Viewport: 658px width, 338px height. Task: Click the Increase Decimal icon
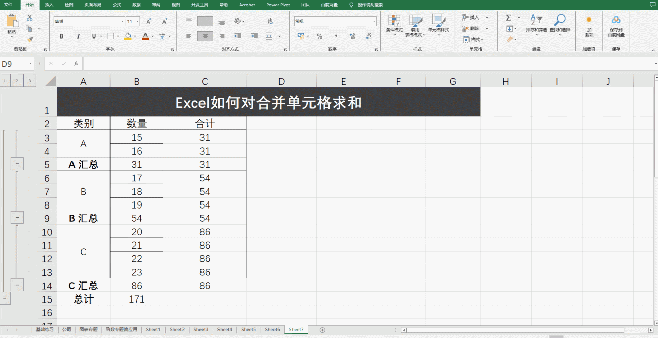[x=352, y=36]
